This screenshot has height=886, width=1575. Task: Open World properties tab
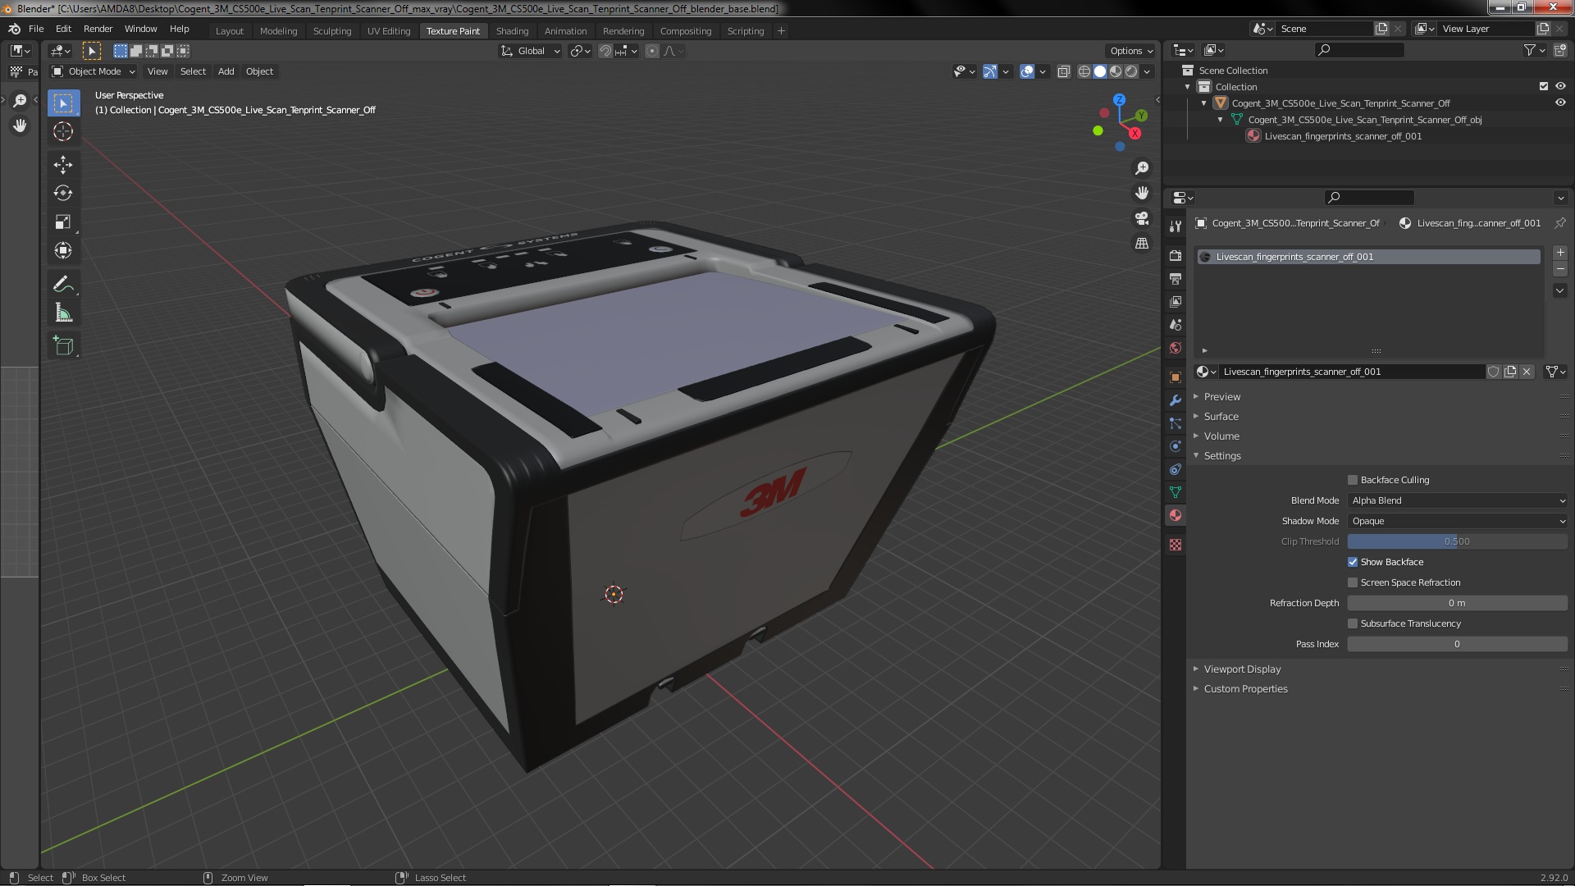coord(1176,348)
